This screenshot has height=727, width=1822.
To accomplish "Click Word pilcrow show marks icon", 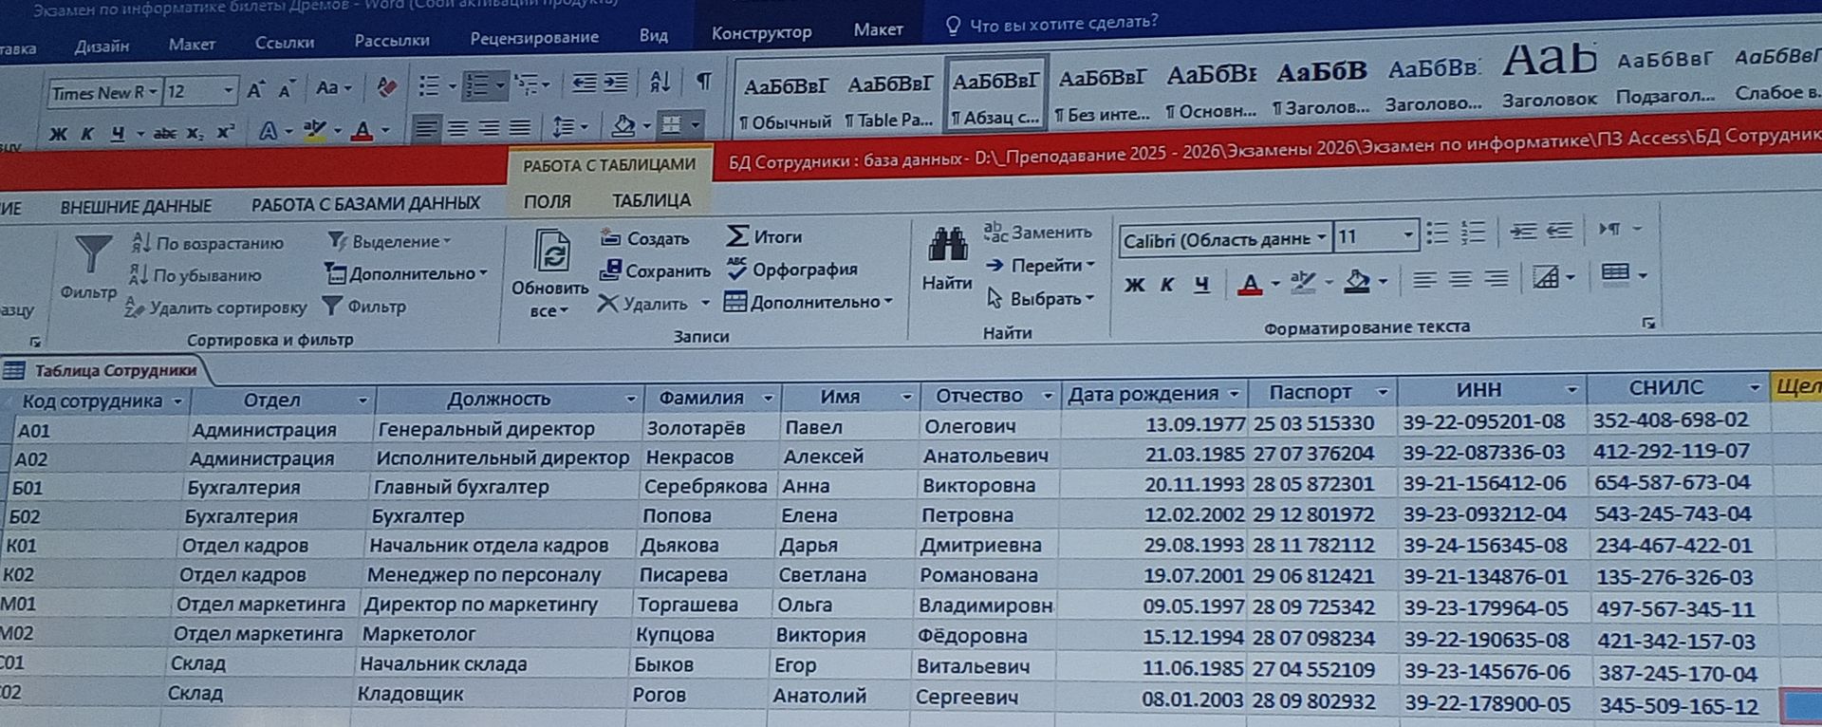I will pyautogui.click(x=704, y=82).
